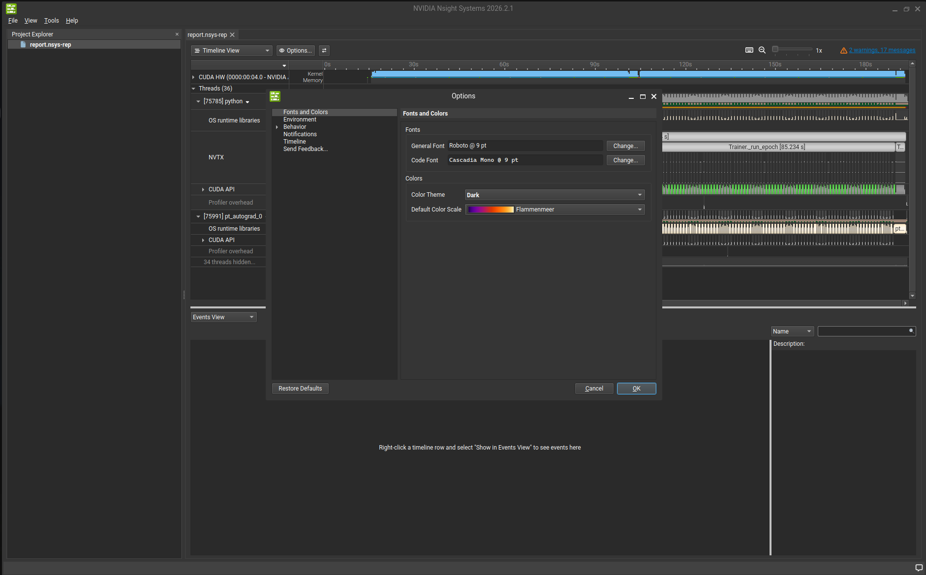Click the General Font Roboto @ 9 pt field

point(525,146)
